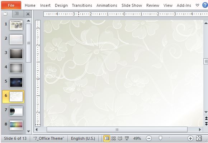Switch to Slides thumbnail pane tab

coord(5,14)
